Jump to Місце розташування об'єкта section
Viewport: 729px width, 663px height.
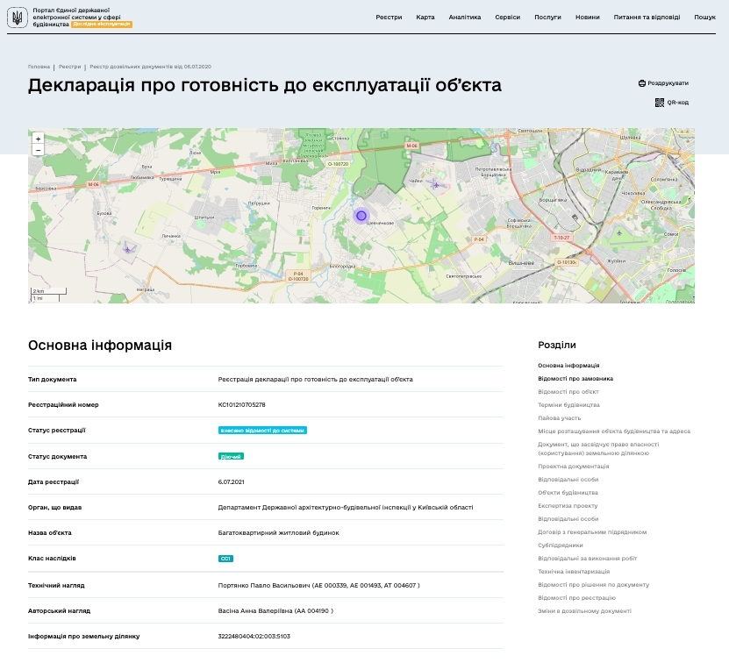coord(614,431)
